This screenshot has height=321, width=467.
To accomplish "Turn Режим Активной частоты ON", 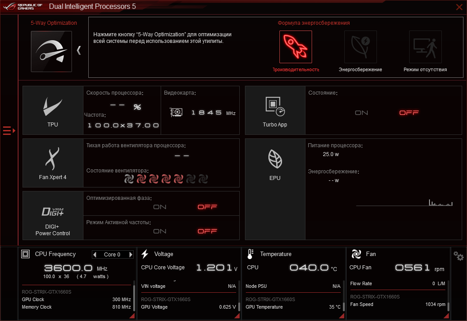I will [x=160, y=231].
